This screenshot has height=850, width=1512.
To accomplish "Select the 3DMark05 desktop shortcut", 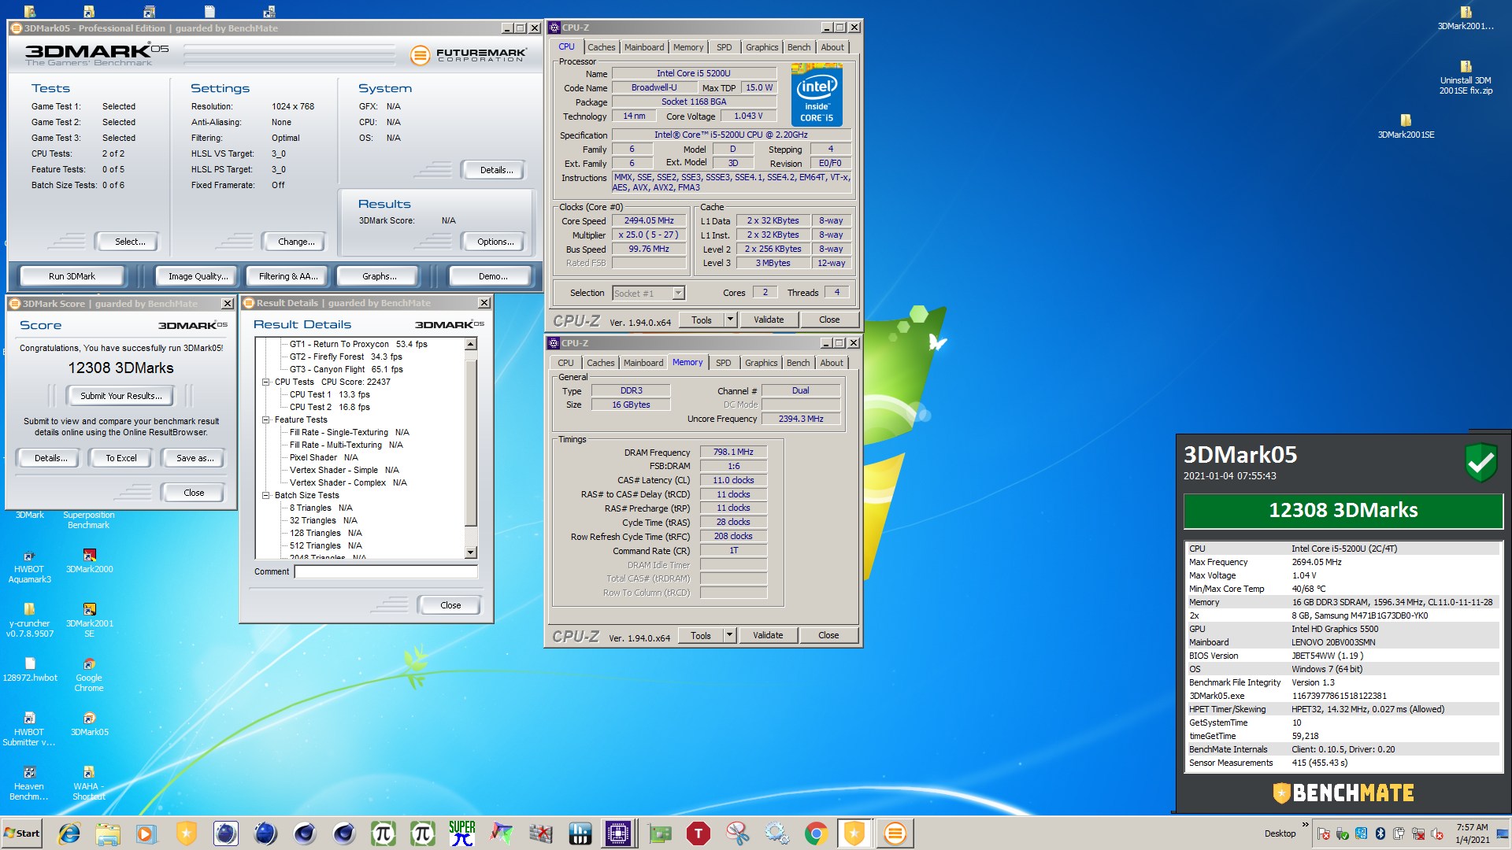I will (89, 724).
